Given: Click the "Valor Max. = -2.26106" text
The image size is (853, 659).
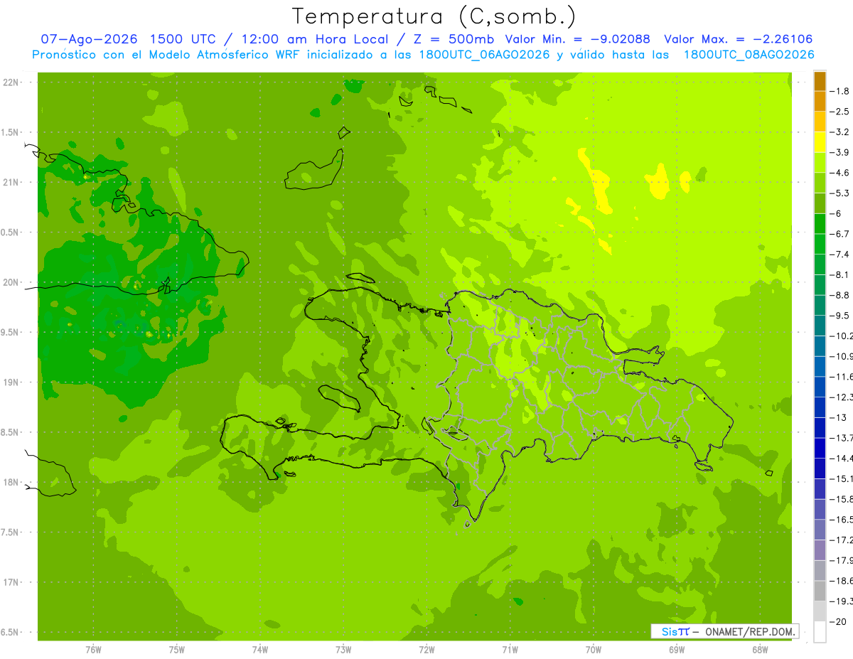Looking at the screenshot, I should (x=738, y=39).
